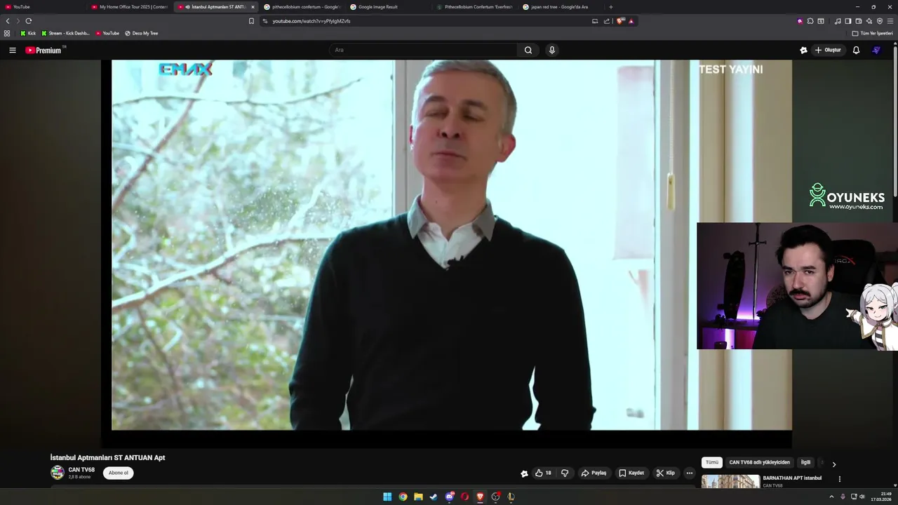
Task: Switch to Pithecellobium Confertum 'Everfresh' tab
Action: [475, 7]
